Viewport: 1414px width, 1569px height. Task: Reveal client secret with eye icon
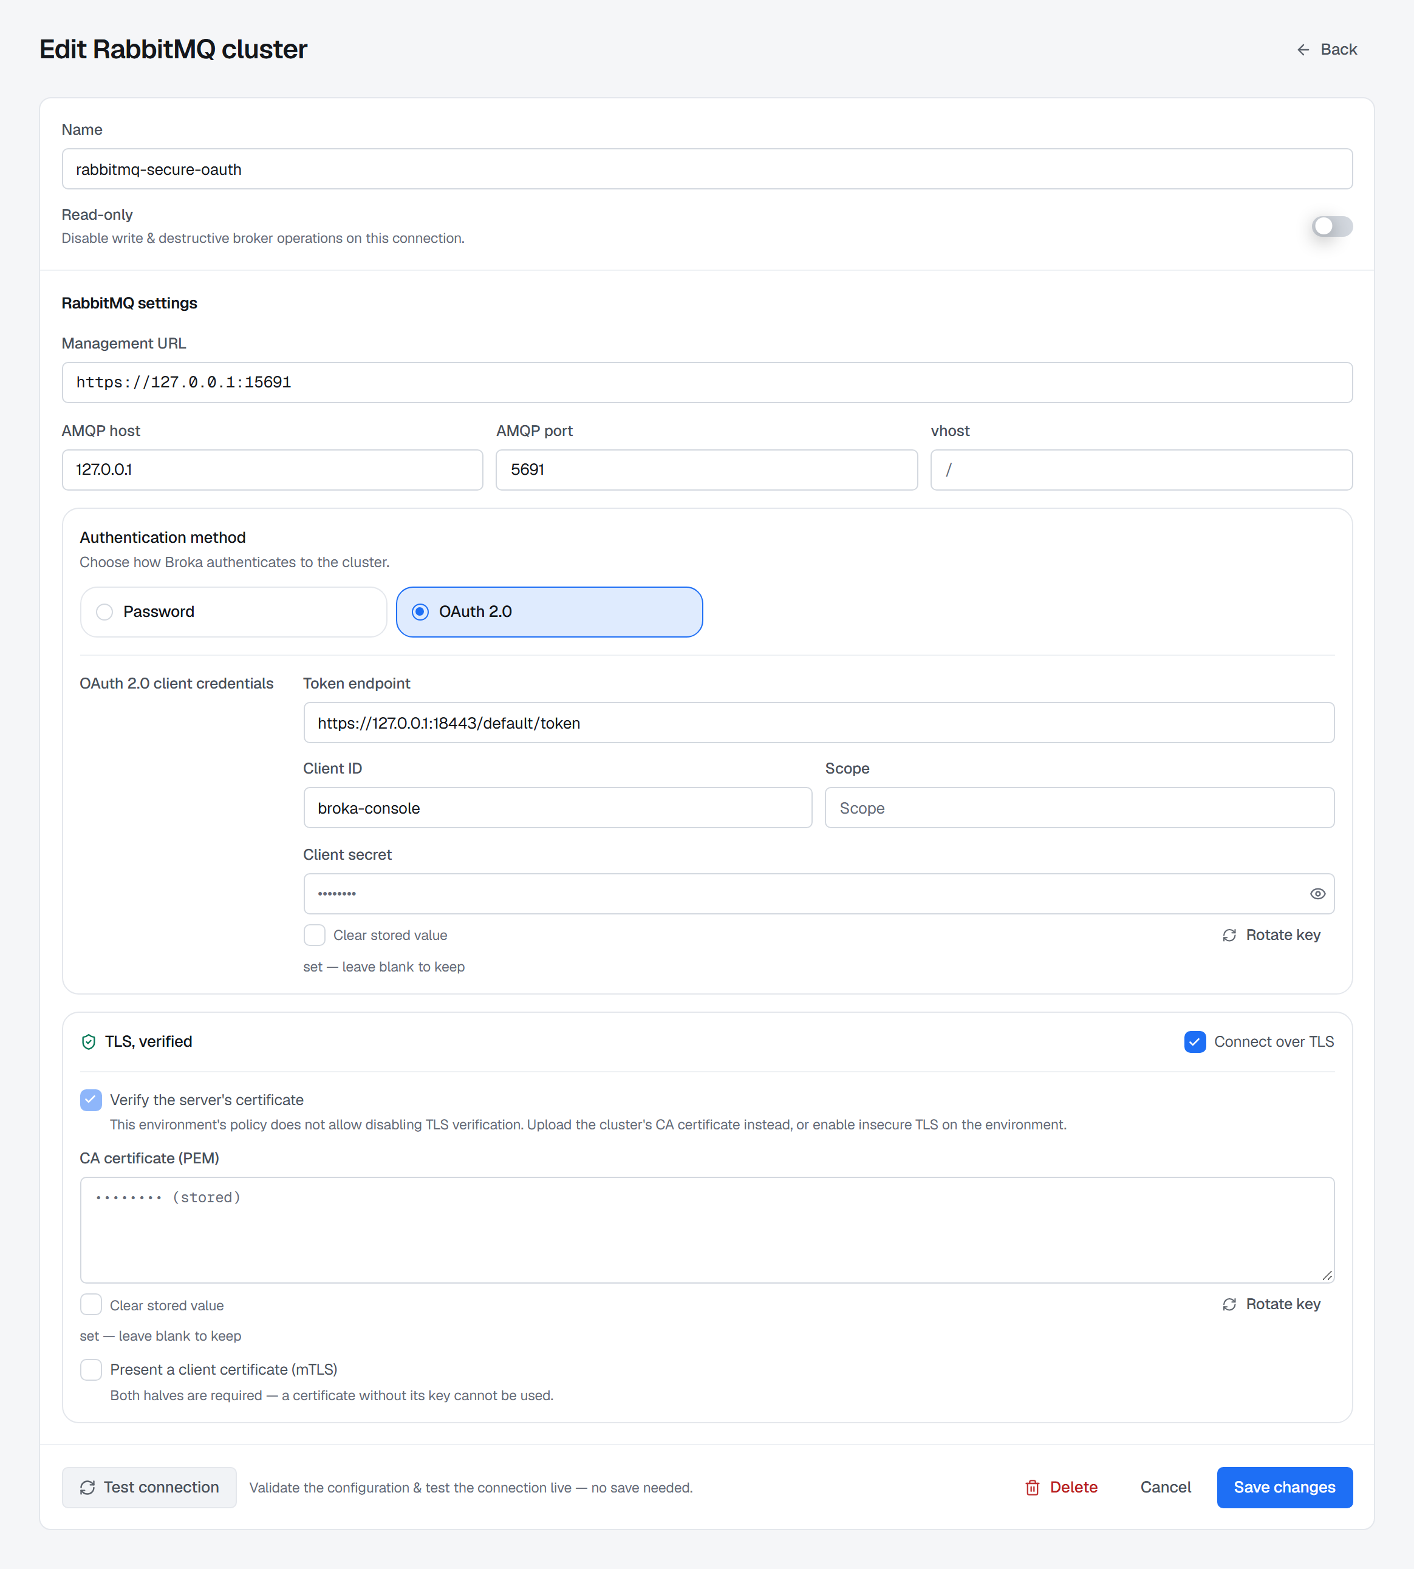[1317, 894]
